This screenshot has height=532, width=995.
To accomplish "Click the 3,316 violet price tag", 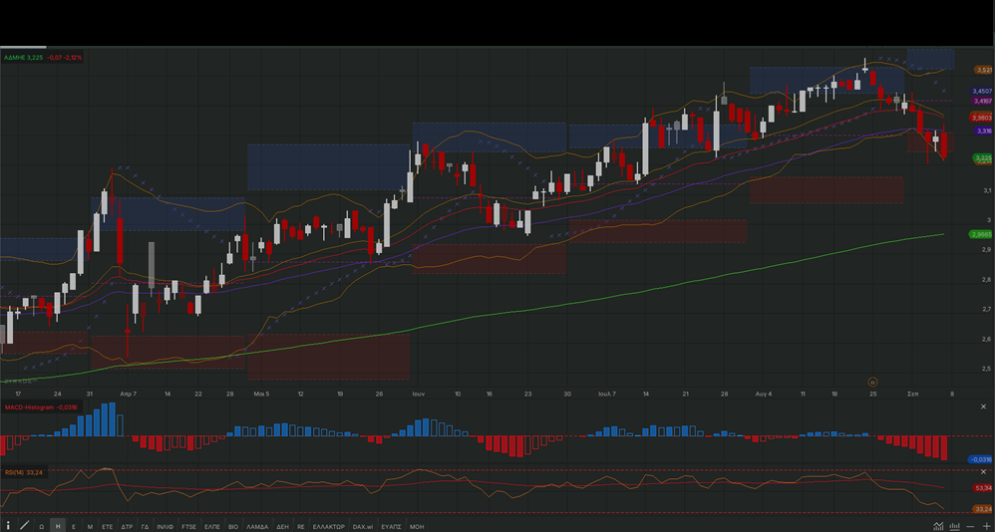I will (984, 131).
